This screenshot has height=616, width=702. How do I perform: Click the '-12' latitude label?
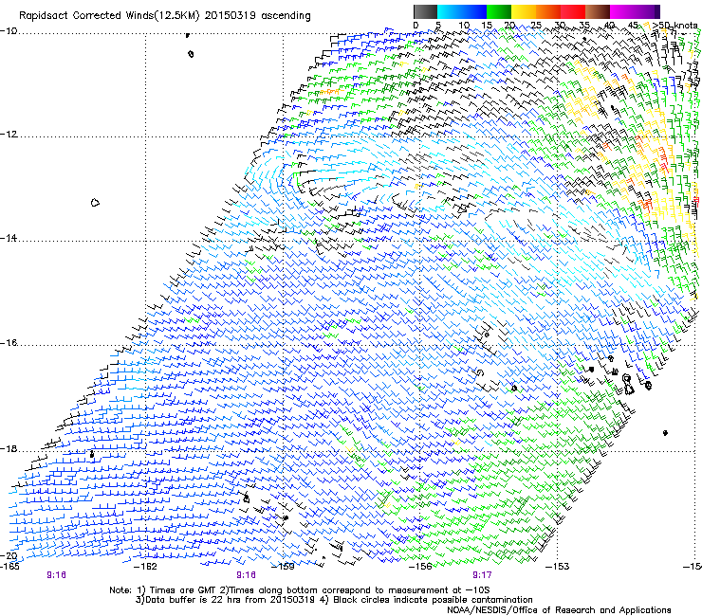[9, 135]
